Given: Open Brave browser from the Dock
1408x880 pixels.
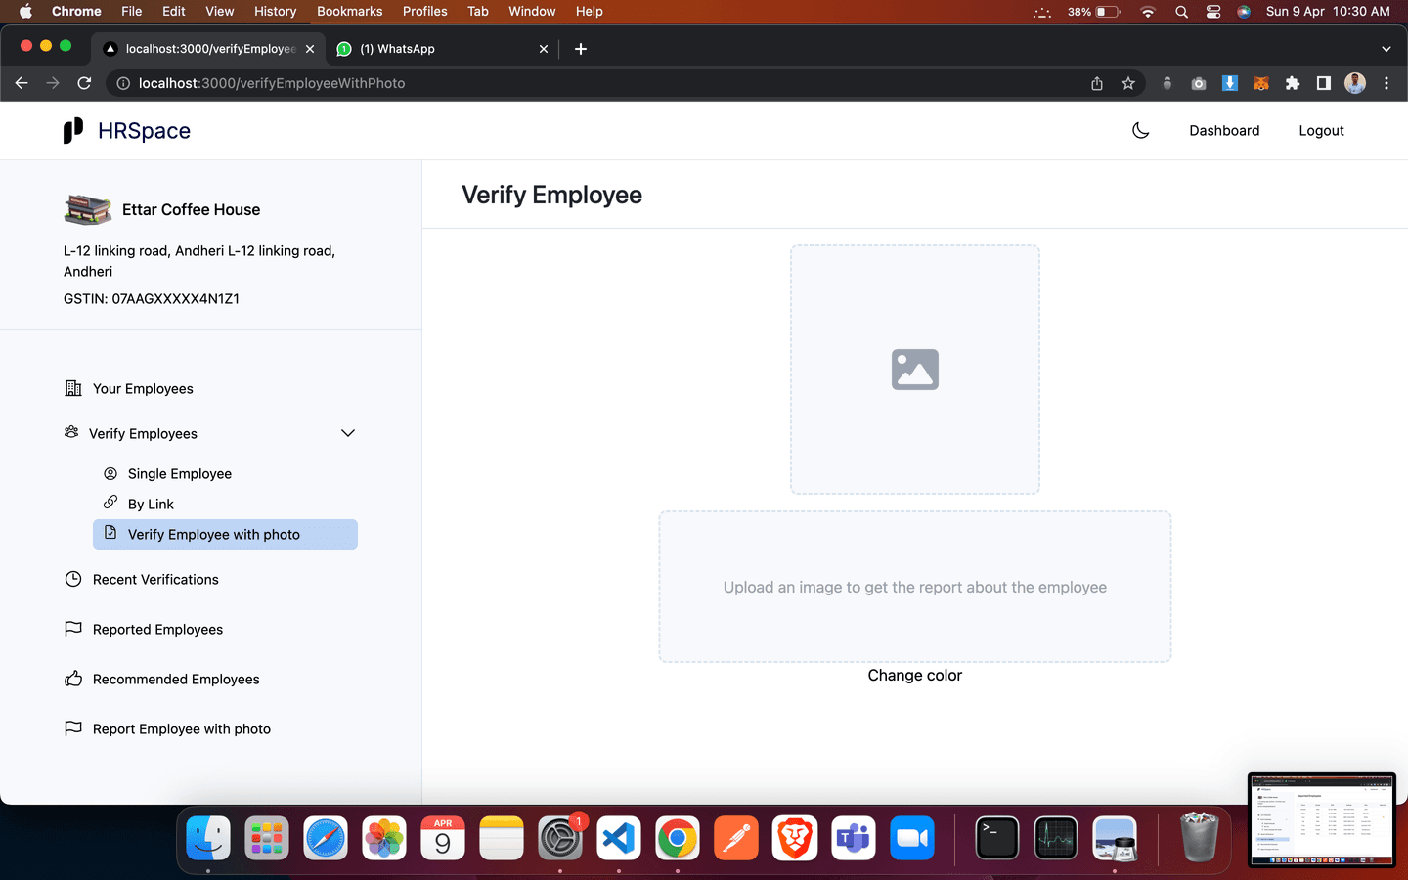Looking at the screenshot, I should [x=795, y=838].
